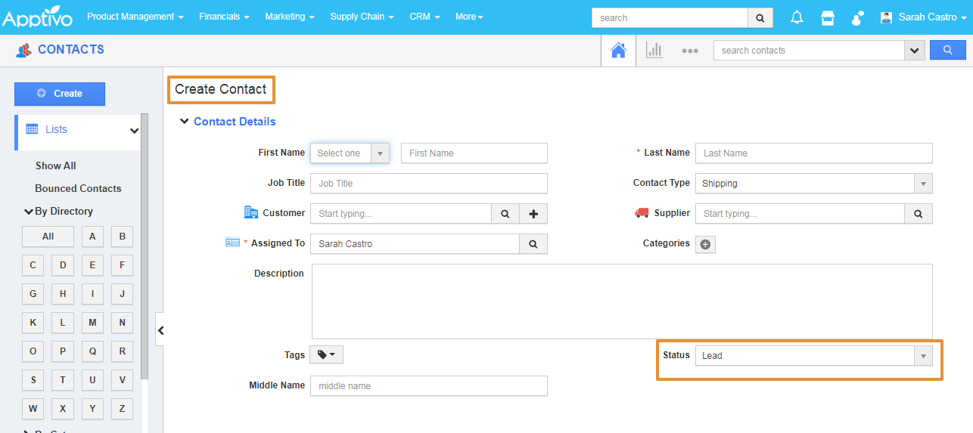Open the CRM menu
Image resolution: width=973 pixels, height=433 pixels.
(x=424, y=17)
